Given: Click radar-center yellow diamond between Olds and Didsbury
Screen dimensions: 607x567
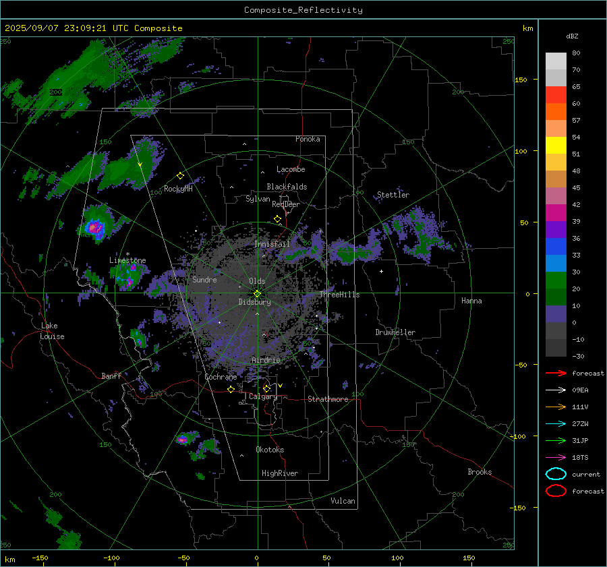Looking at the screenshot, I should (x=257, y=294).
